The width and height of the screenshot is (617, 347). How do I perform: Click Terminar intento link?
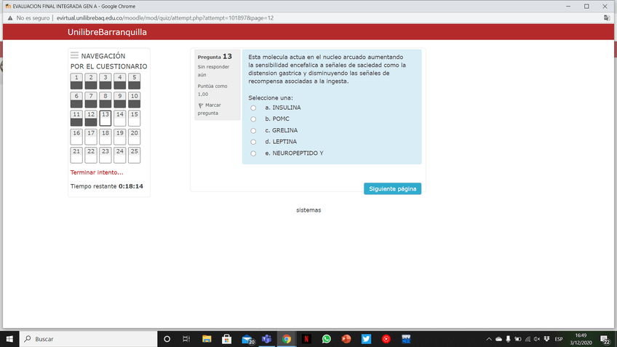click(x=97, y=172)
